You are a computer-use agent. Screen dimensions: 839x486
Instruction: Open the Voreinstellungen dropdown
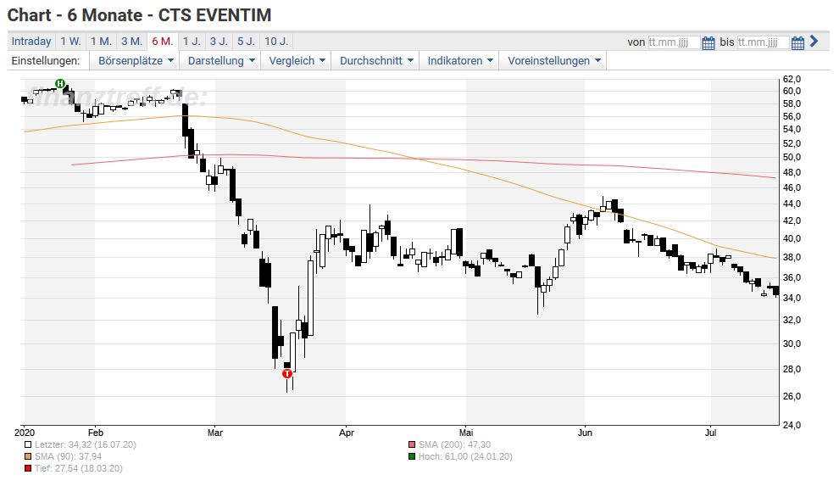click(553, 60)
